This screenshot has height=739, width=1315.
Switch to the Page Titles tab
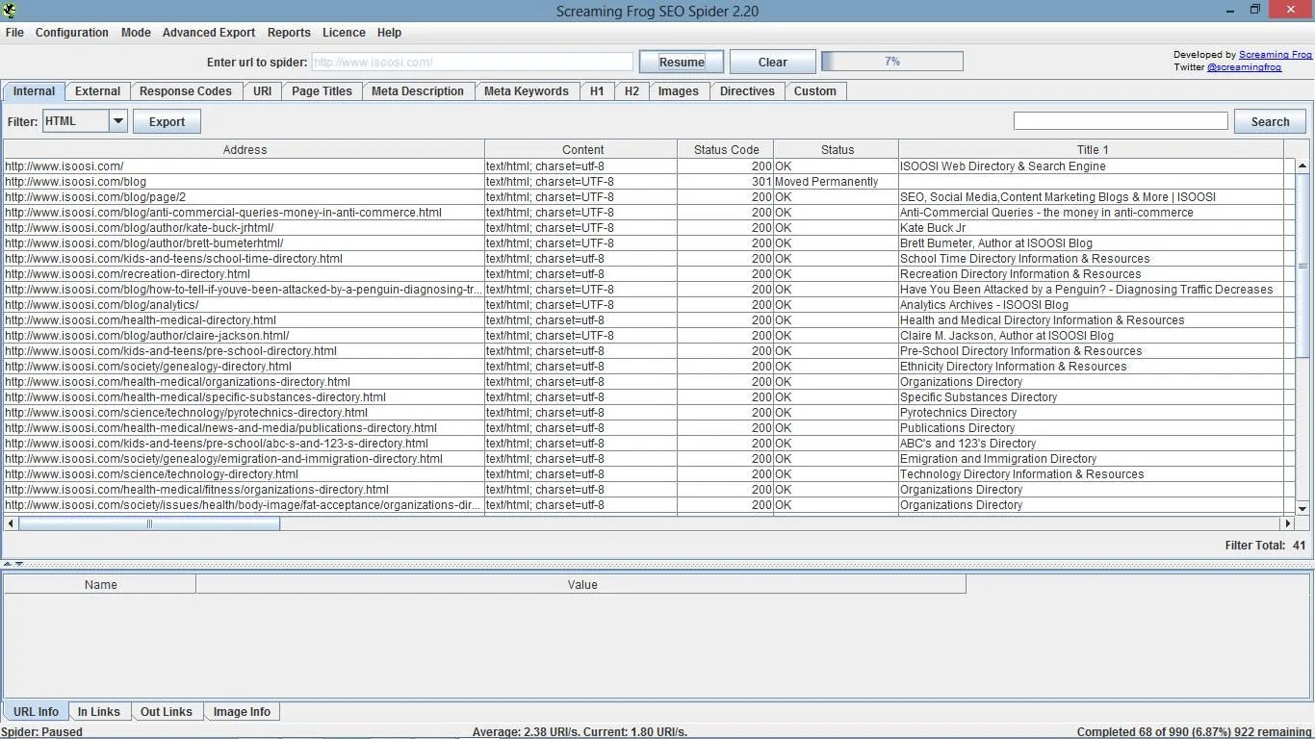(322, 91)
